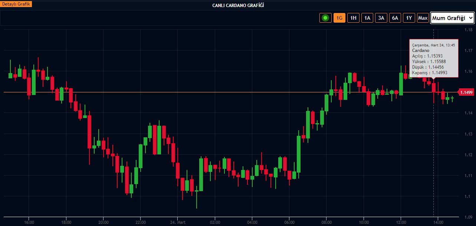Select the 6A time range
This screenshot has height=226, width=476.
[395, 18]
